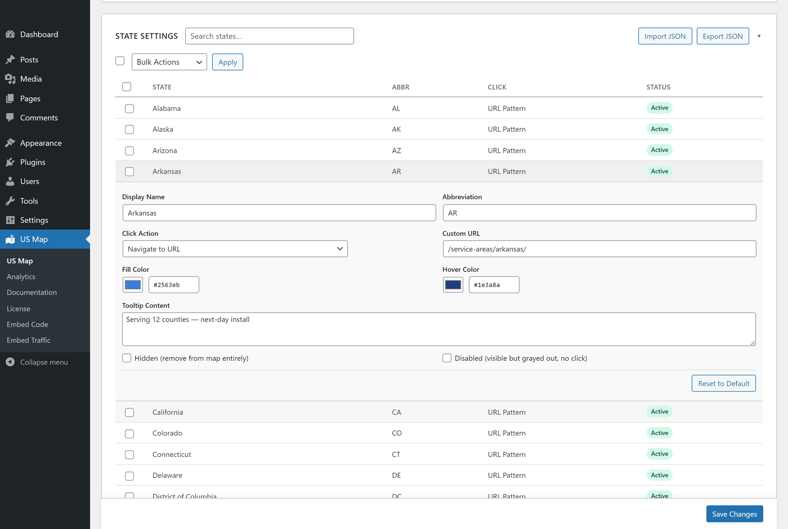Open the Analytics submenu item
This screenshot has width=788, height=529.
[x=21, y=276]
